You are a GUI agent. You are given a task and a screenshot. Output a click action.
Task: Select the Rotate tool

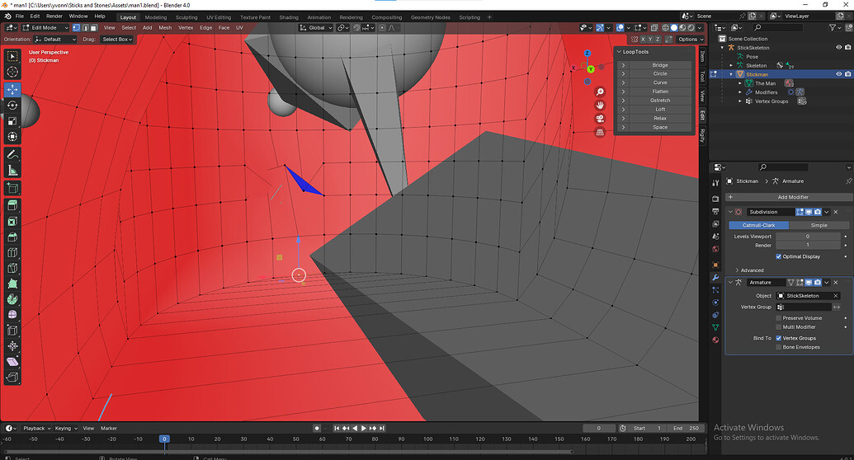click(12, 105)
